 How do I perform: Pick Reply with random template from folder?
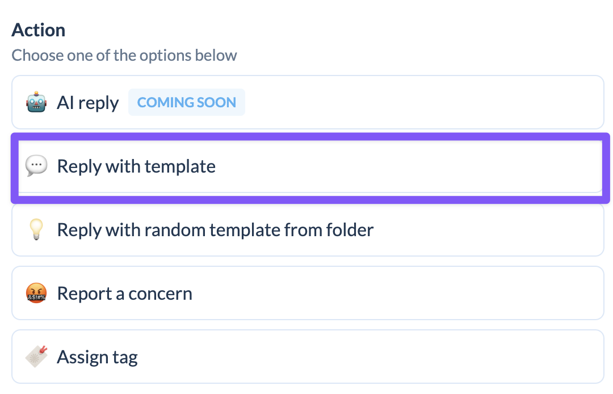(308, 230)
